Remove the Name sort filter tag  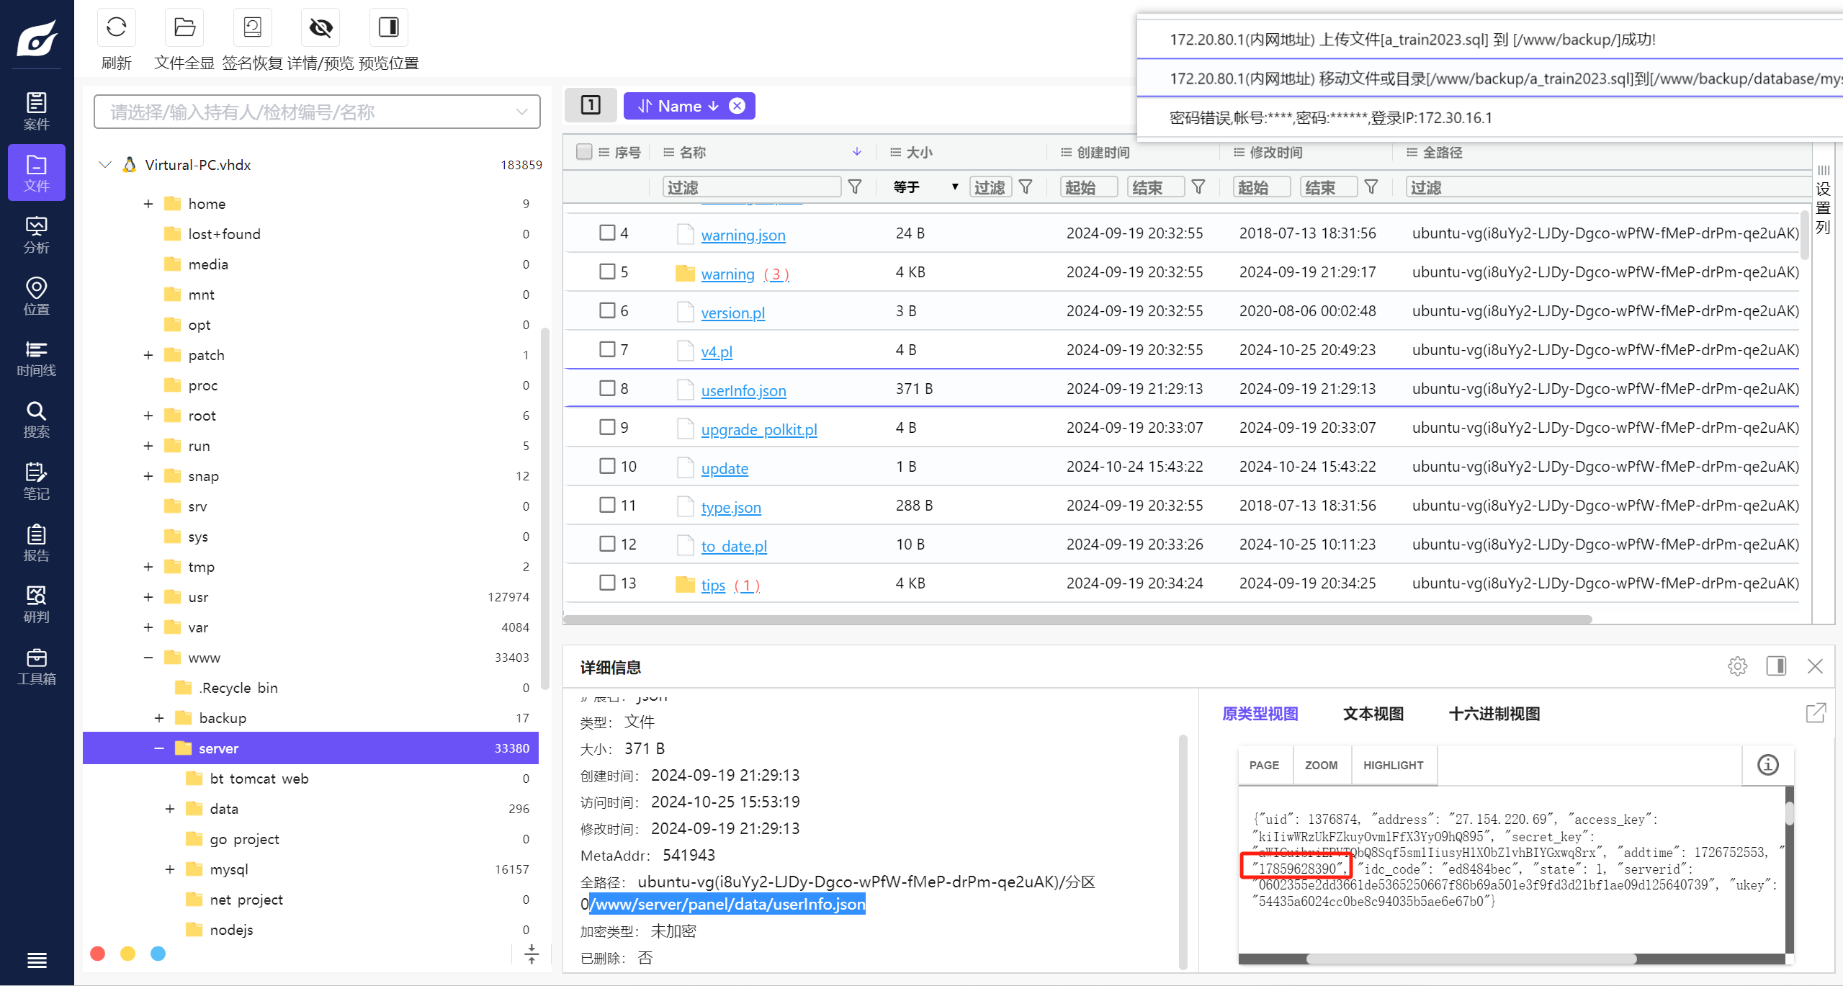click(737, 106)
